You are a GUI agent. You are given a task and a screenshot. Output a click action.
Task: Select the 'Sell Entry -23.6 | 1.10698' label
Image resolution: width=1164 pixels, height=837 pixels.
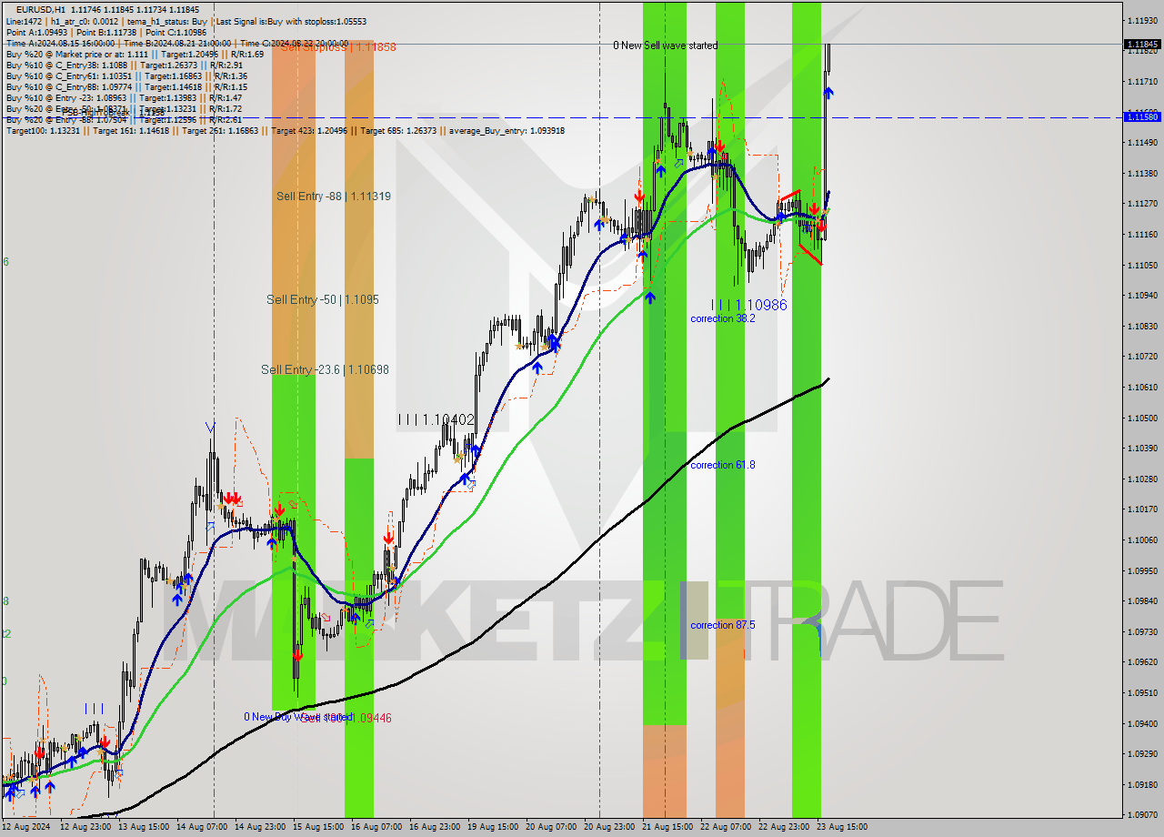(x=325, y=369)
